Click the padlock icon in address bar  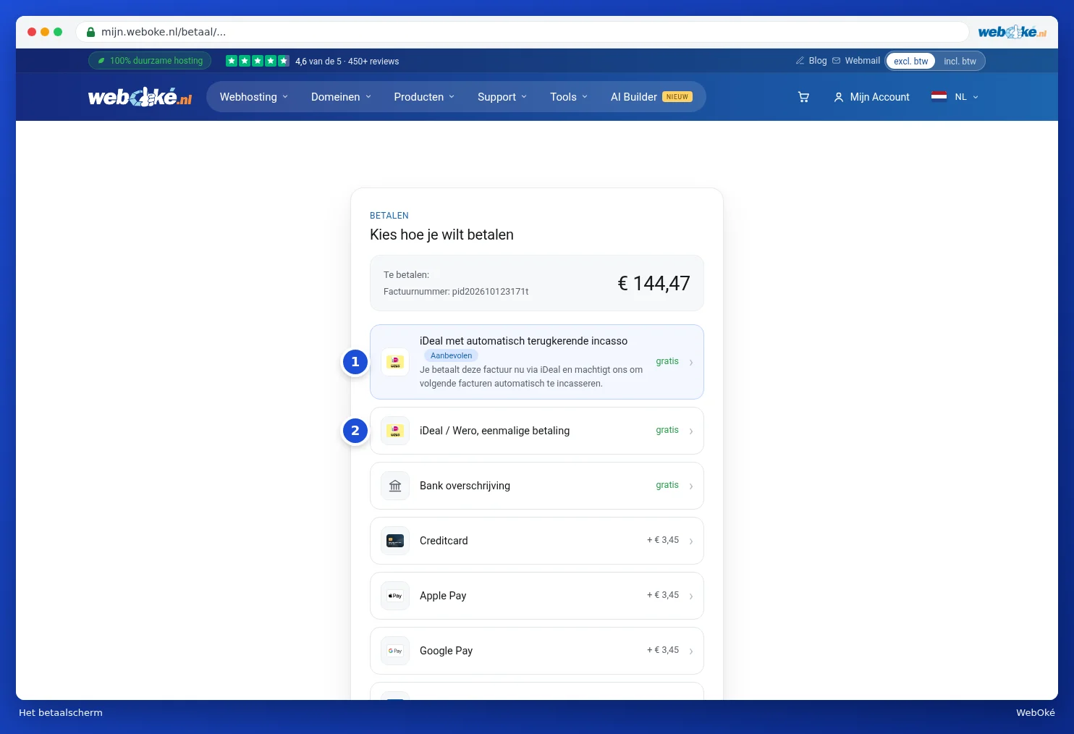pyautogui.click(x=90, y=32)
